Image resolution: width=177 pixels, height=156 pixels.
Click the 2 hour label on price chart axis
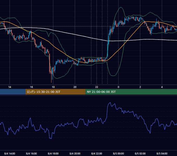coord(140,87)
